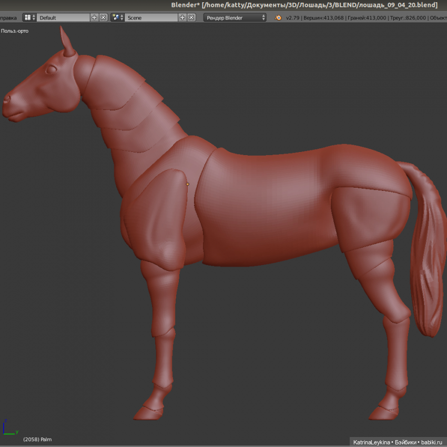Click the (2058) Palm object label
Viewport: 447px width, 447px height.
pyautogui.click(x=37, y=439)
